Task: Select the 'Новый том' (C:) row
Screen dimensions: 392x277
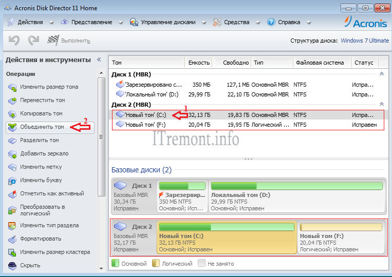Action: [248, 115]
